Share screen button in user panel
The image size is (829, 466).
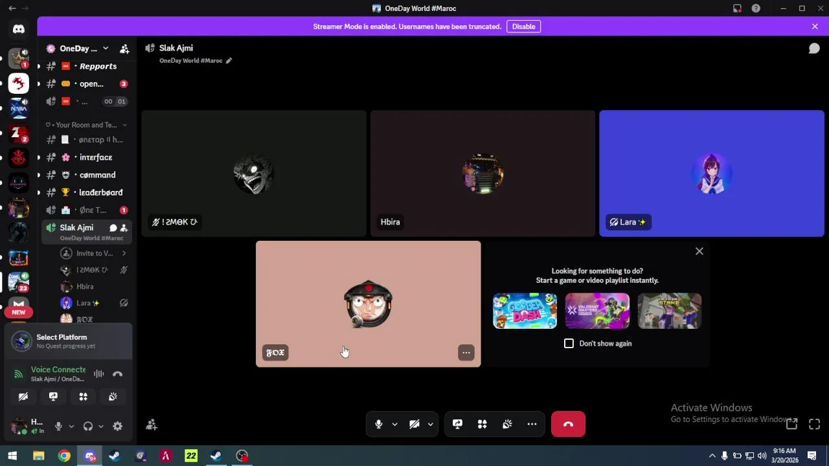click(53, 397)
